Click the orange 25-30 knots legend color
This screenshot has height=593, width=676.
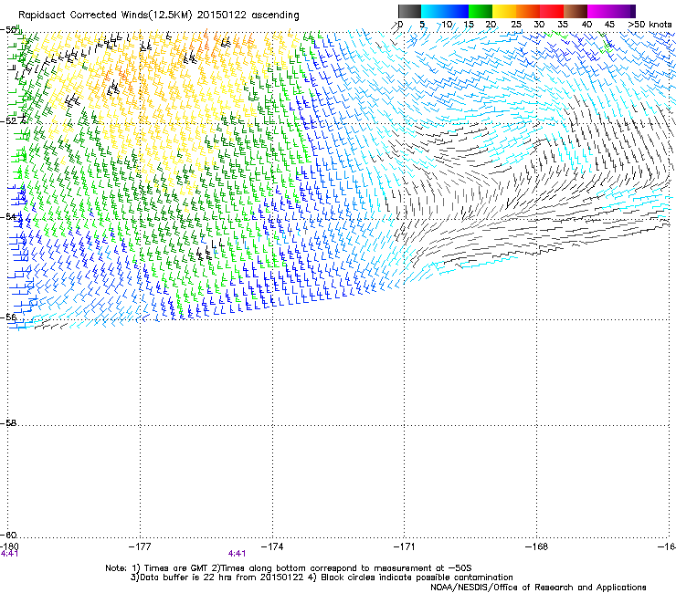(528, 11)
